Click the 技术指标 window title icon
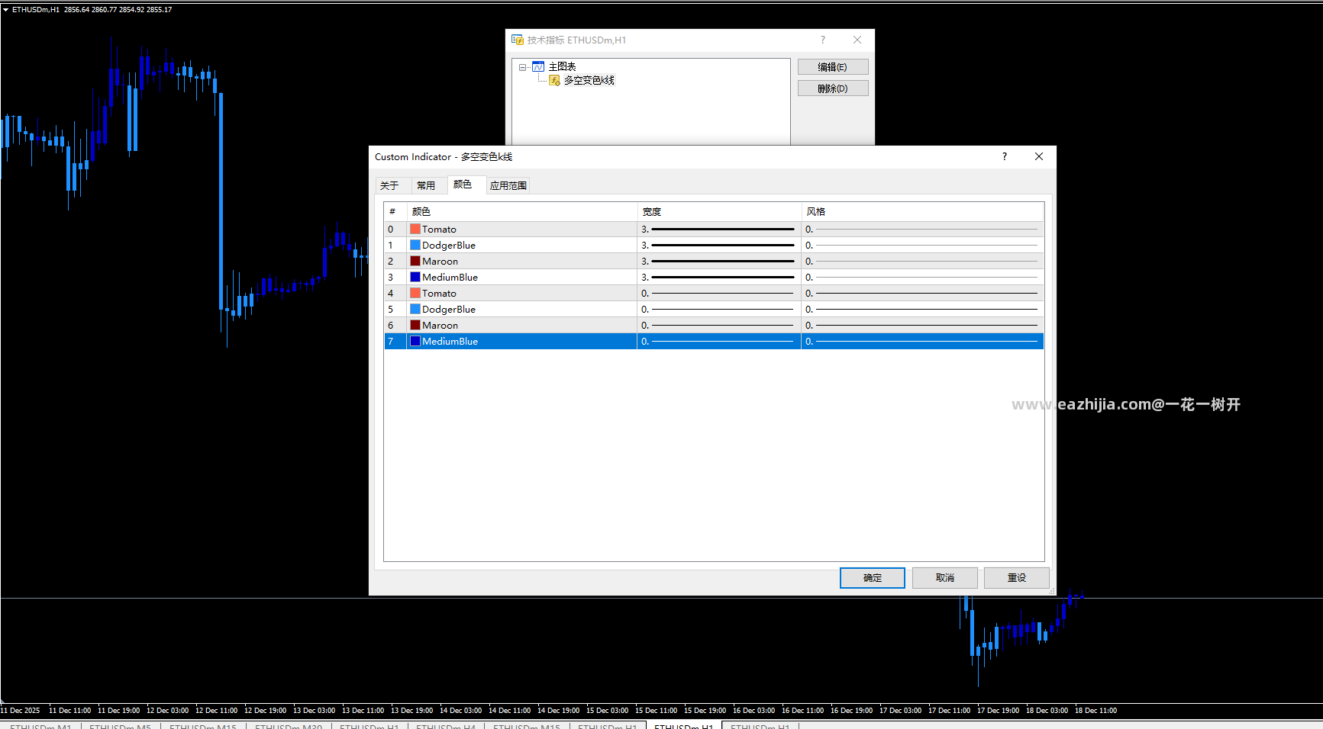The height and width of the screenshot is (729, 1323). click(518, 40)
